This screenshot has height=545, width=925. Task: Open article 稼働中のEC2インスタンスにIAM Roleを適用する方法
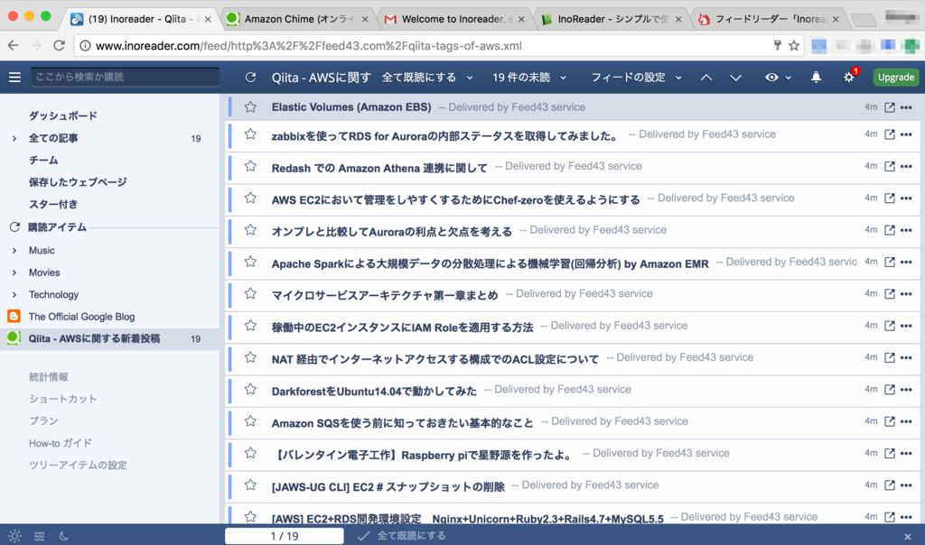tap(402, 327)
